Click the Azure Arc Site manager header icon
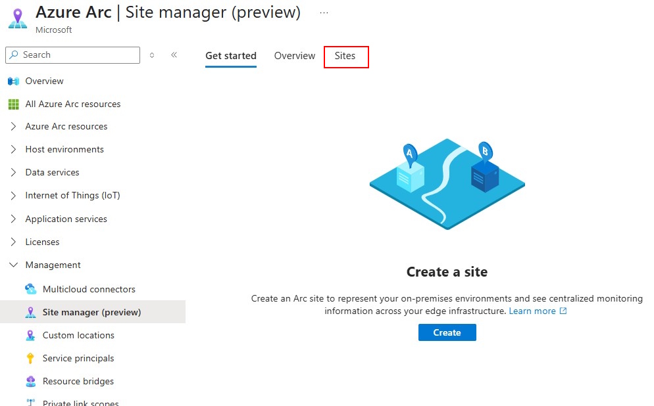Viewport: 654px width, 406px height. point(18,19)
